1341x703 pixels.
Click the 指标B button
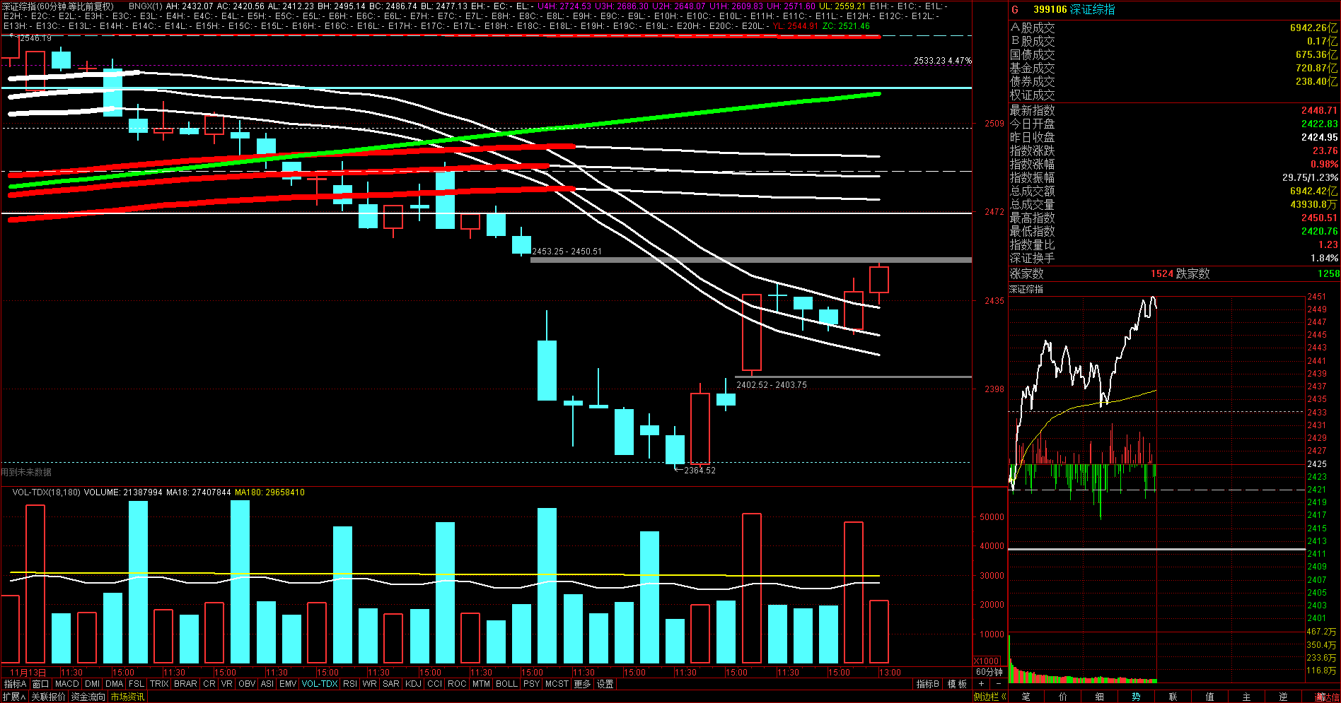[x=928, y=684]
